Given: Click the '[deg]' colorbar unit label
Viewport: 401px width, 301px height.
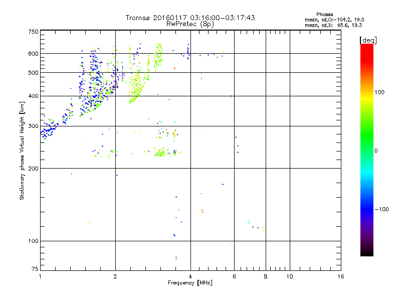Looking at the screenshot, I should point(368,40).
